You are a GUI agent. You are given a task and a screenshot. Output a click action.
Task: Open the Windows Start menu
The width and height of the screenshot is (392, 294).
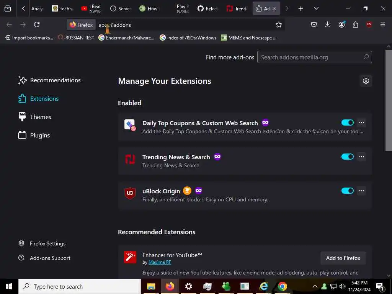[9, 286]
